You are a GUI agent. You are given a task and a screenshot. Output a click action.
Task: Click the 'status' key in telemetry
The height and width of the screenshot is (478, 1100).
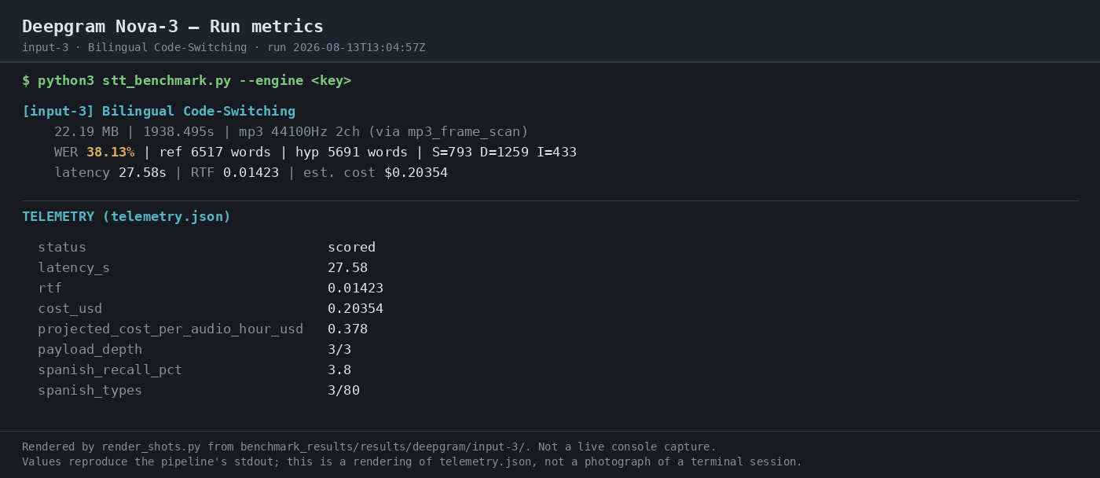pos(62,248)
